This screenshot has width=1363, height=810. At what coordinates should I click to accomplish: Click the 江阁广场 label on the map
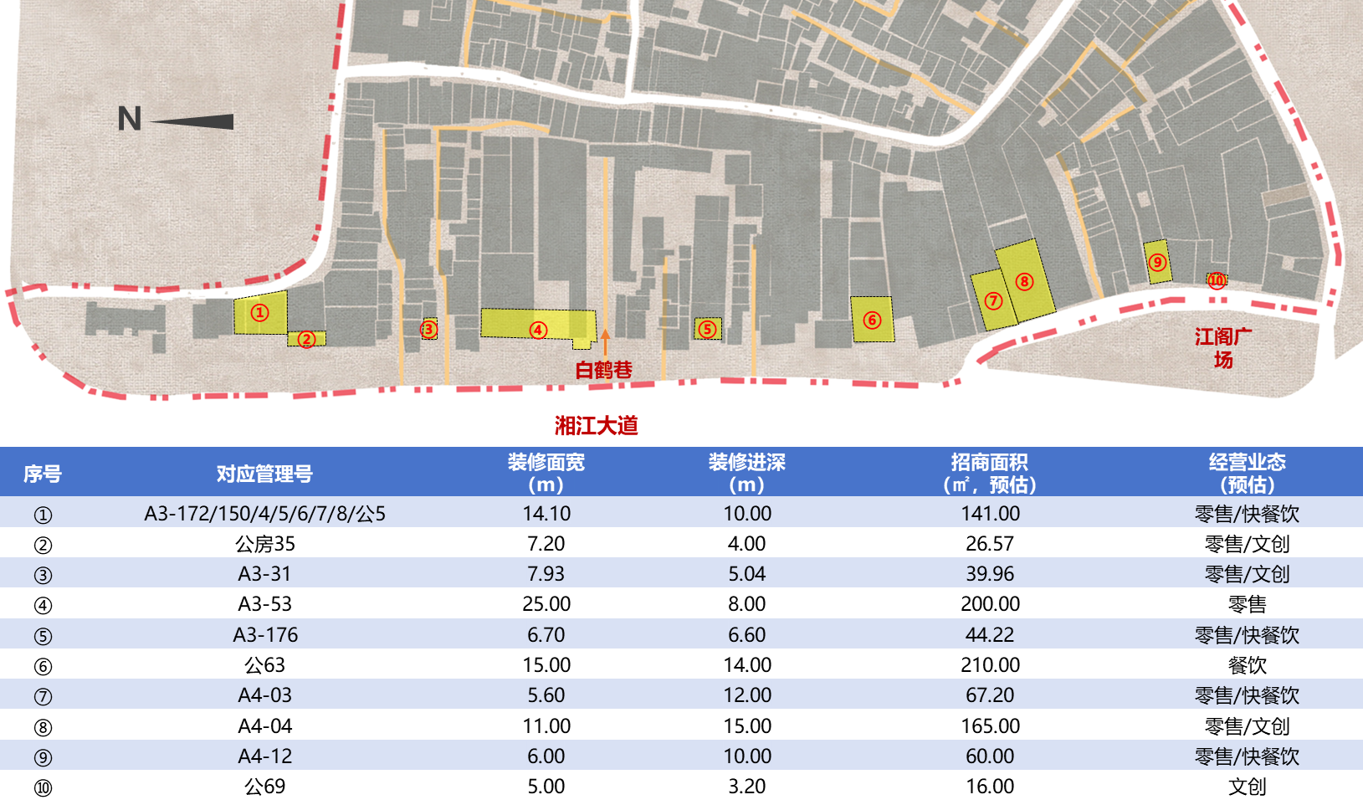tap(1223, 348)
